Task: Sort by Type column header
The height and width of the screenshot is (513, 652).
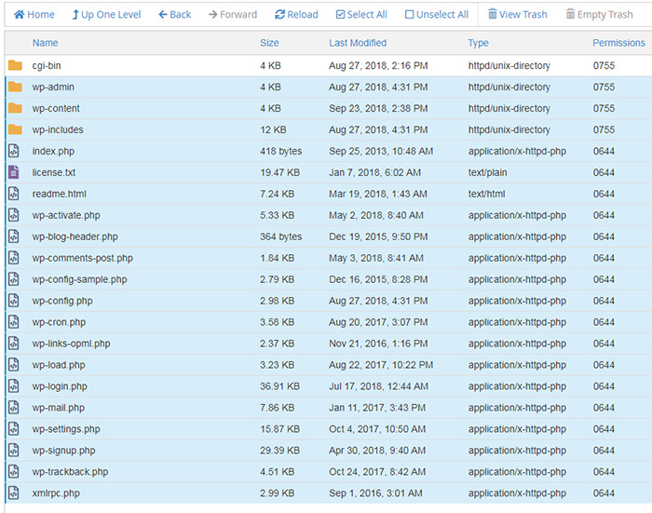Action: pyautogui.click(x=478, y=43)
